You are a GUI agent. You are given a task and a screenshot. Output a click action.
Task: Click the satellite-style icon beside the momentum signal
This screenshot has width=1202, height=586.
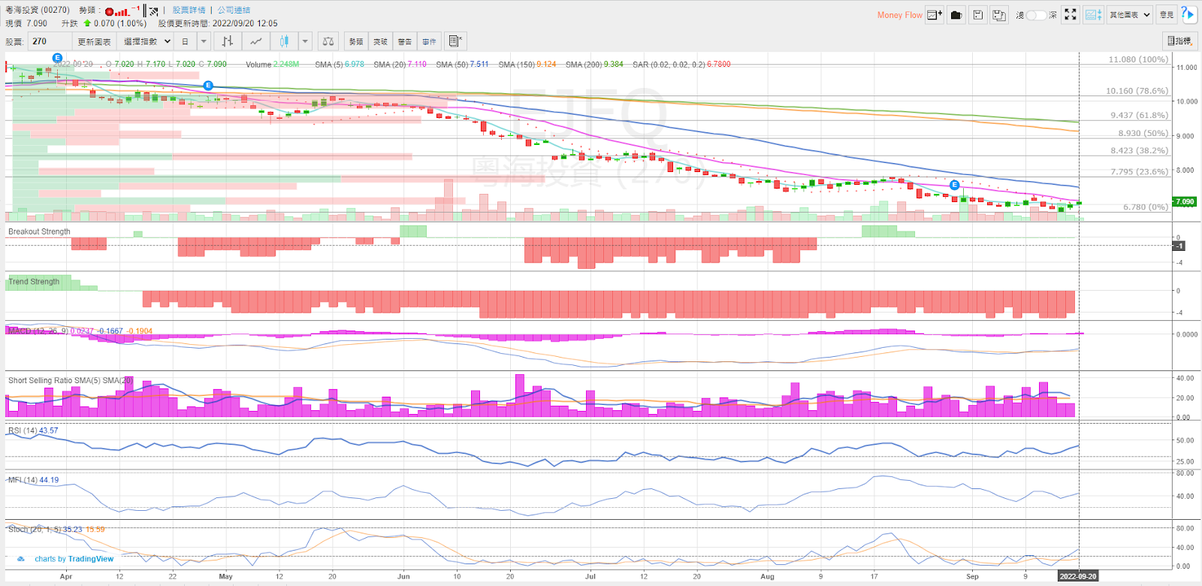(153, 11)
